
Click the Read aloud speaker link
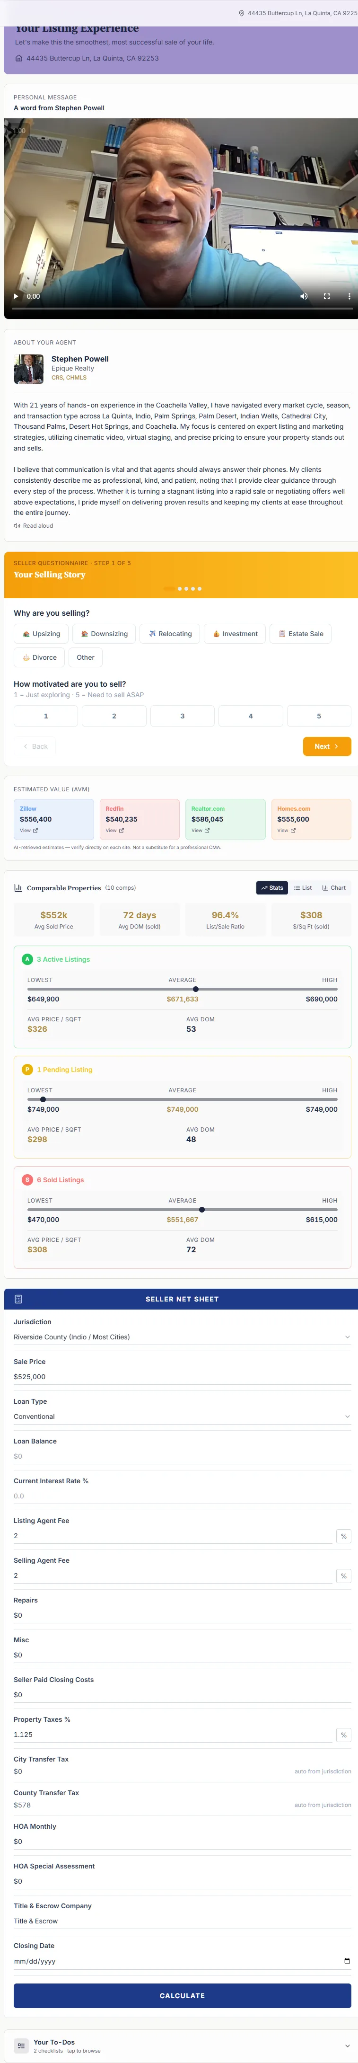coord(33,526)
